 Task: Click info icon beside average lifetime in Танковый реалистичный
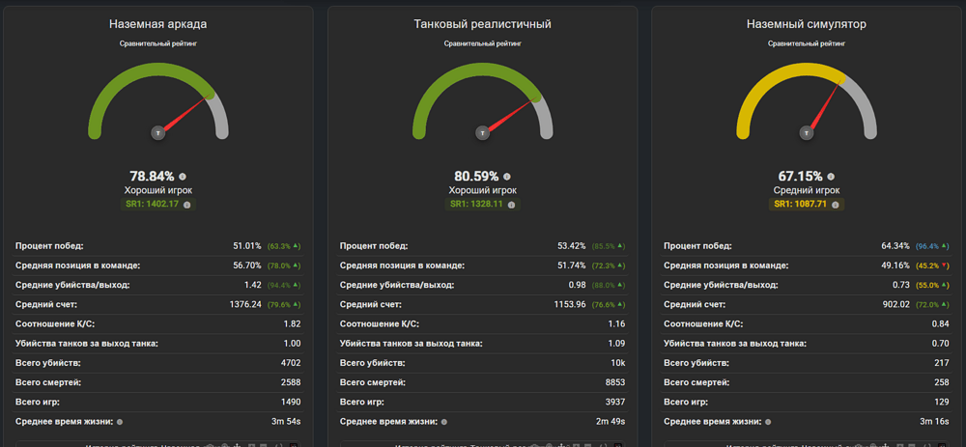444,422
